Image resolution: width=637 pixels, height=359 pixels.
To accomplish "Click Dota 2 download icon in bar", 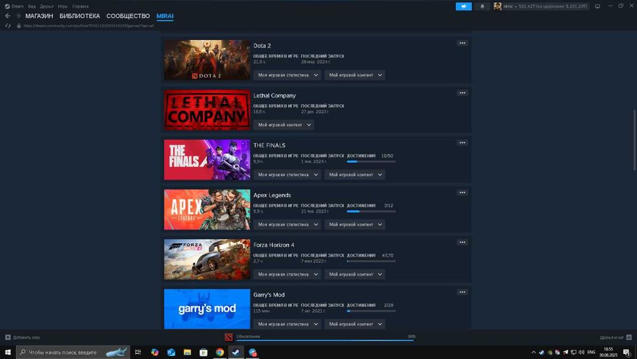I will [229, 337].
